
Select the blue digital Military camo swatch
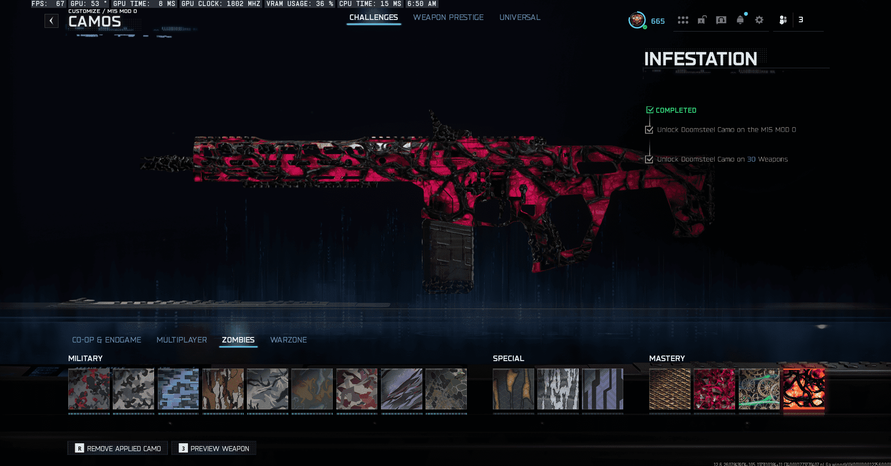click(x=178, y=389)
